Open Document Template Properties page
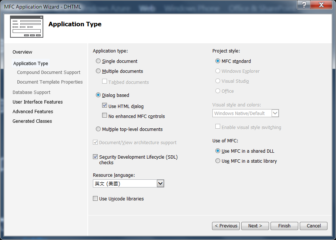Viewport: 336px width, 240px height. (x=50, y=82)
